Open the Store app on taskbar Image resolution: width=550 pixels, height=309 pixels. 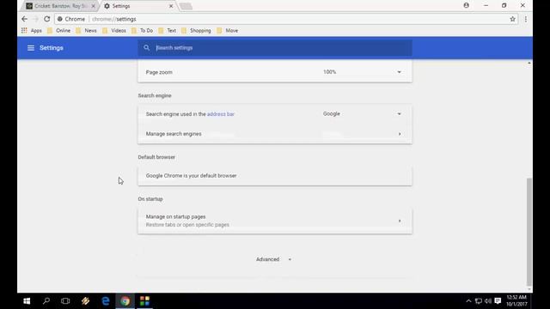[144, 301]
